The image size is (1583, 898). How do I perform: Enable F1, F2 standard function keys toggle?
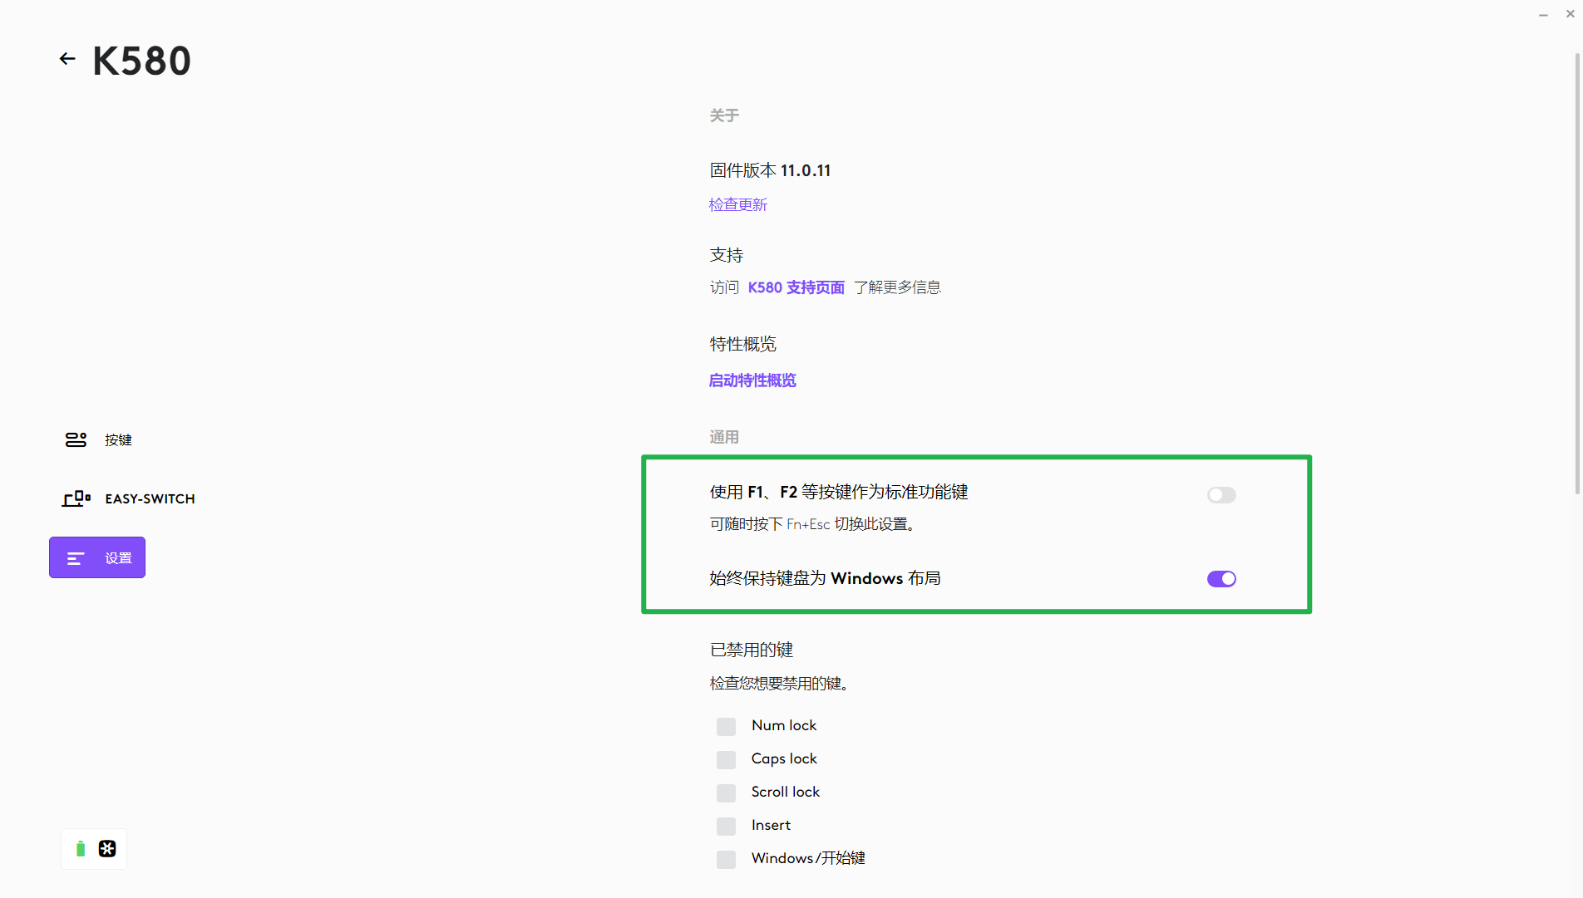tap(1221, 495)
